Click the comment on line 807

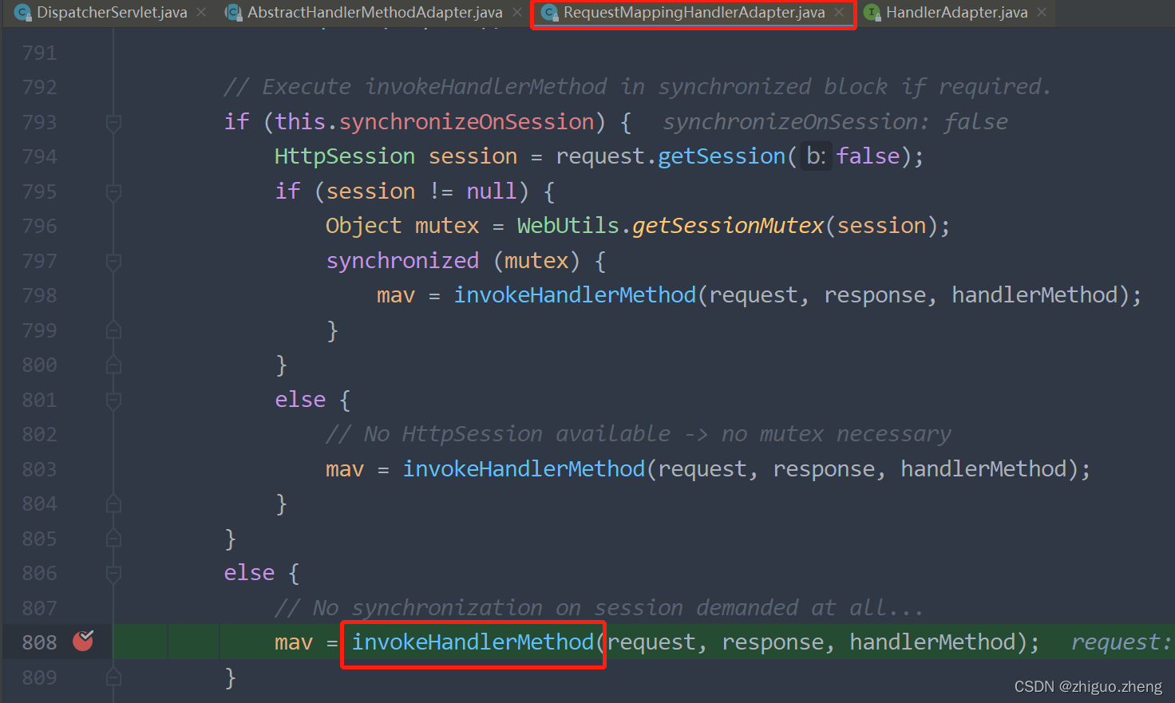click(x=599, y=608)
